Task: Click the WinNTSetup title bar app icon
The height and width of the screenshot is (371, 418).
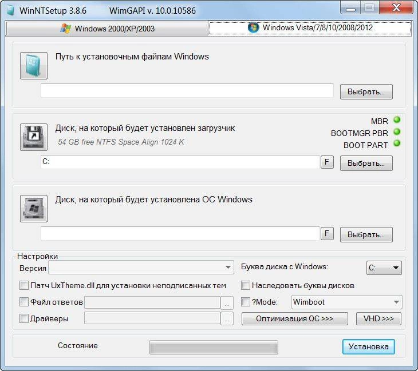Action: pyautogui.click(x=10, y=10)
